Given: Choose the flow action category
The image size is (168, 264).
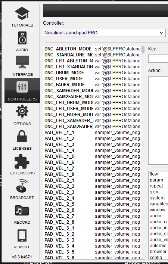Looking at the screenshot, I should (x=154, y=174).
